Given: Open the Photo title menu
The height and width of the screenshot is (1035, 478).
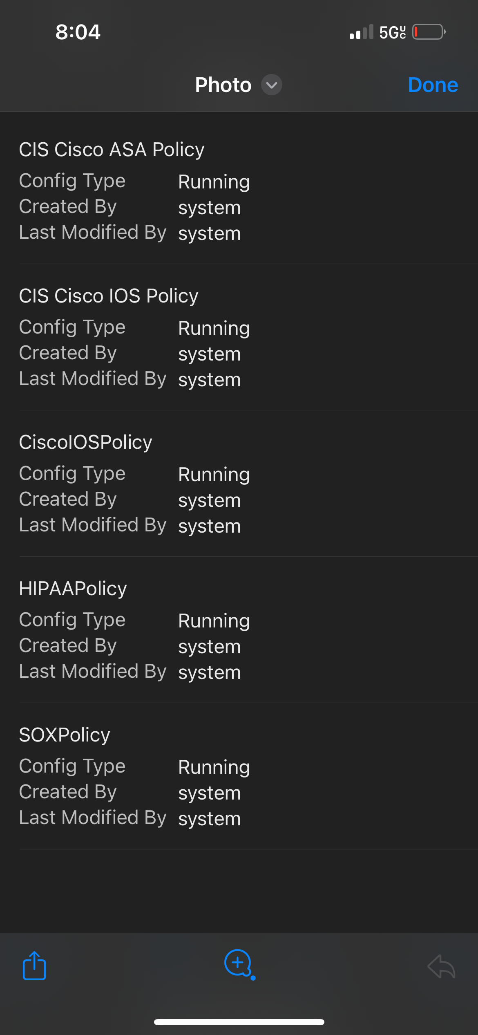Looking at the screenshot, I should click(223, 85).
